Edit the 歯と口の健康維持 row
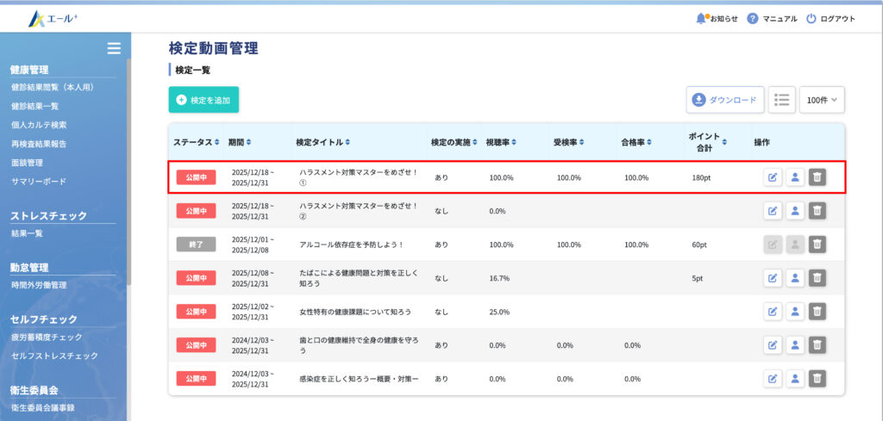Viewport: 883px width, 421px height. tap(773, 344)
